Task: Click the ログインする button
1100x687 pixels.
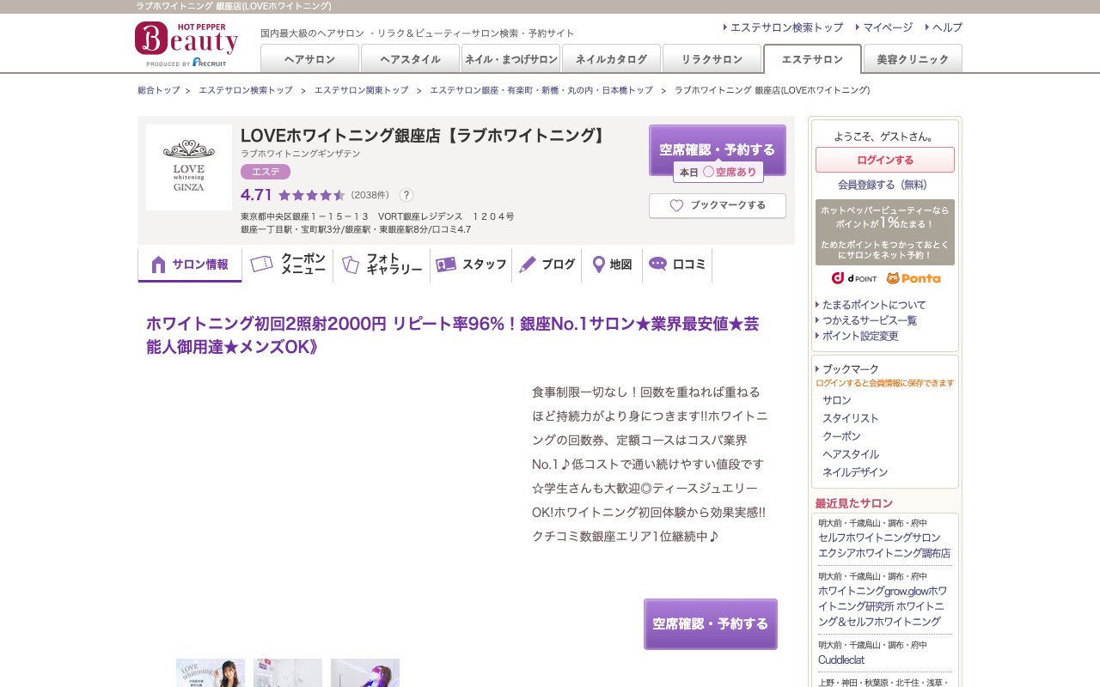Action: tap(885, 160)
